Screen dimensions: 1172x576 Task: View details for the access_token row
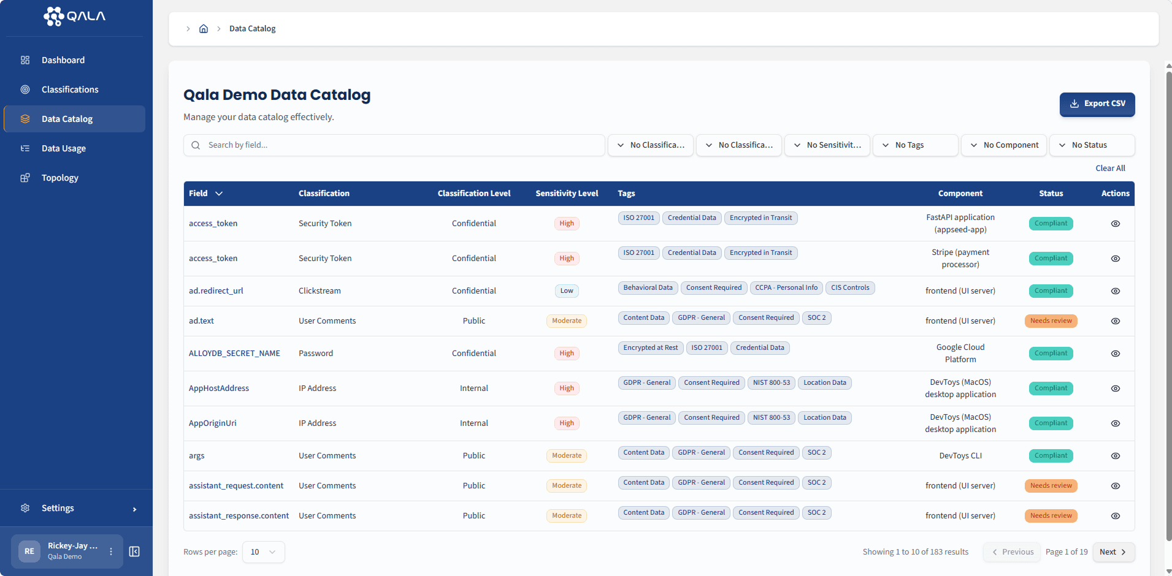(1115, 223)
